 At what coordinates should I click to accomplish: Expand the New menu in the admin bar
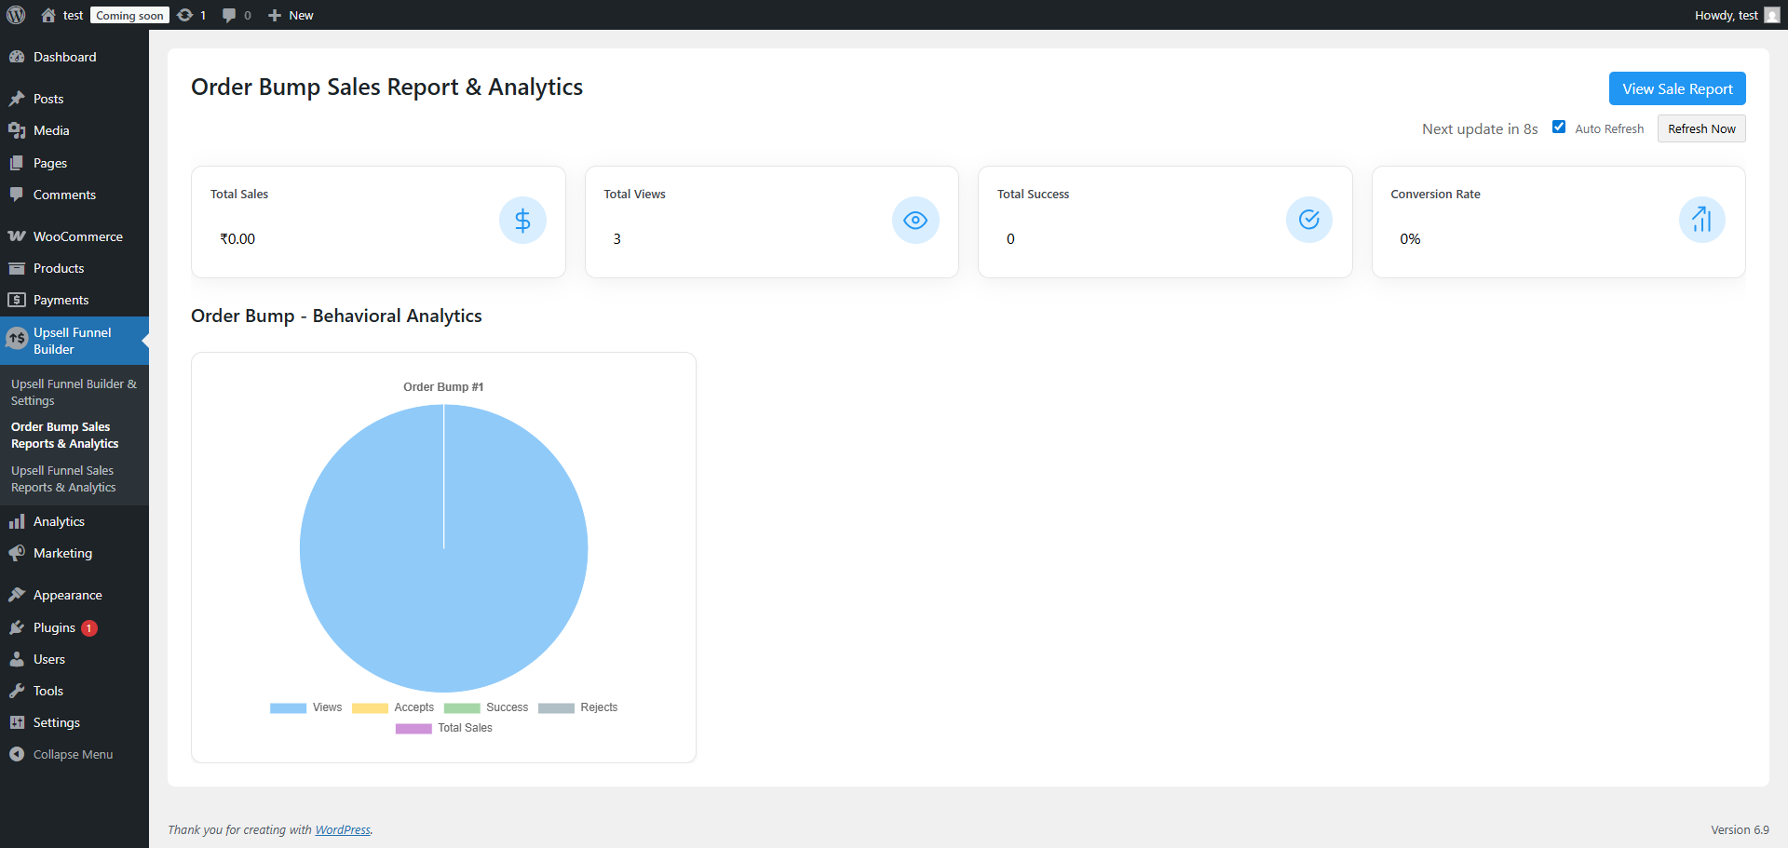(290, 15)
